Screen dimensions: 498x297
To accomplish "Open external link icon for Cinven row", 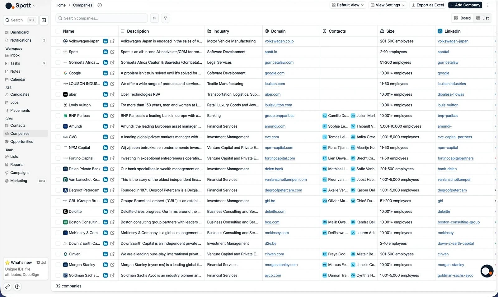I will (x=112, y=254).
